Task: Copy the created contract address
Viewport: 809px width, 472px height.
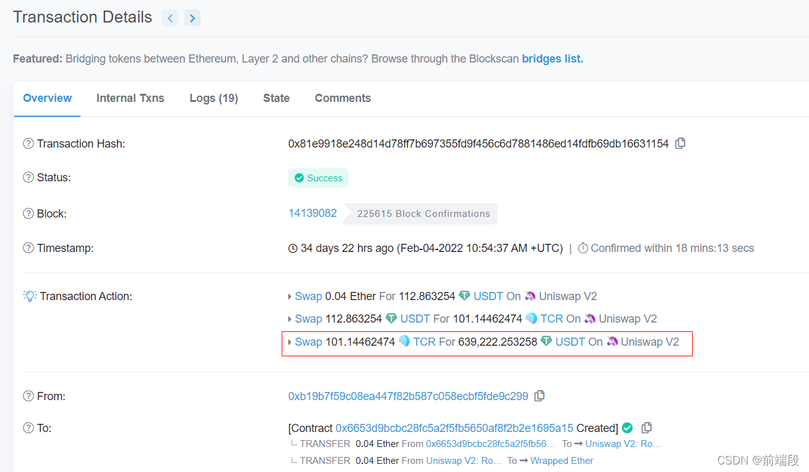Action: pyautogui.click(x=647, y=428)
